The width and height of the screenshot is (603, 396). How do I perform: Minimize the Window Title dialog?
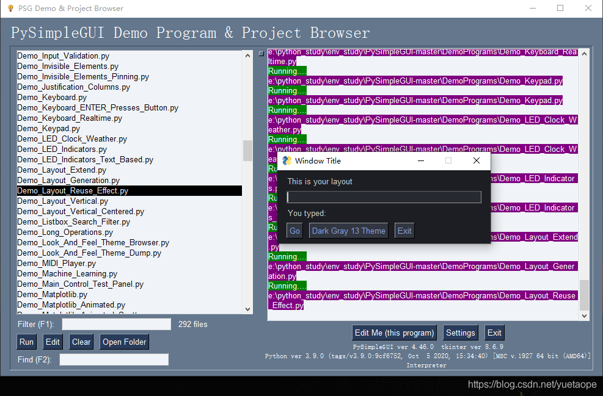[421, 160]
